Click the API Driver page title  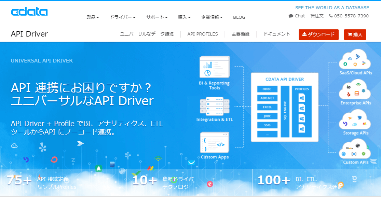pos(29,34)
